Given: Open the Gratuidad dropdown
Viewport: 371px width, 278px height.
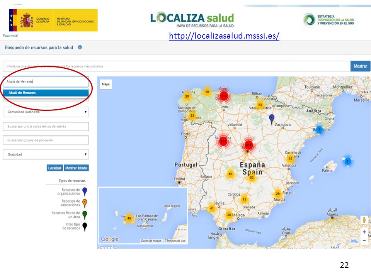Looking at the screenshot, I should click(x=46, y=154).
